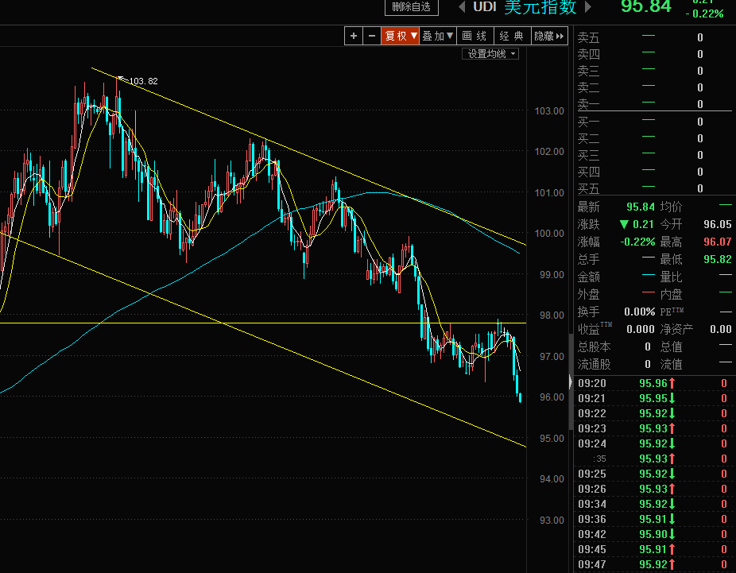The image size is (736, 573).
Task: Click the 最高 value 96.07
Action: click(717, 242)
